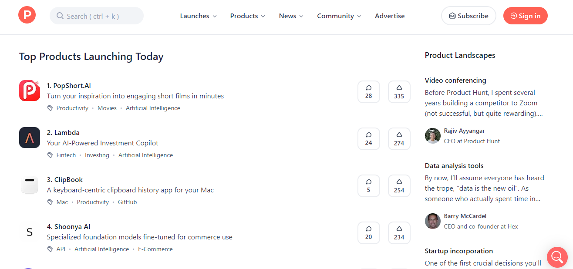Click the Artificial Intelligence tag under PopShort.AI
This screenshot has height=269, width=573.
coord(153,108)
